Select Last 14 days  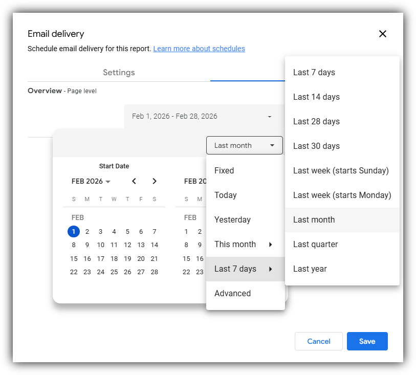tap(316, 97)
